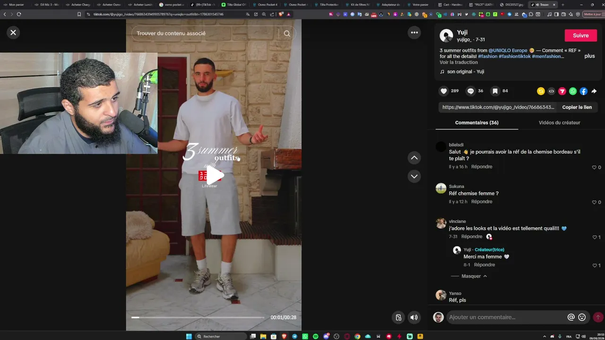The image size is (605, 340).
Task: Get the embed code icon
Action: tap(552, 91)
